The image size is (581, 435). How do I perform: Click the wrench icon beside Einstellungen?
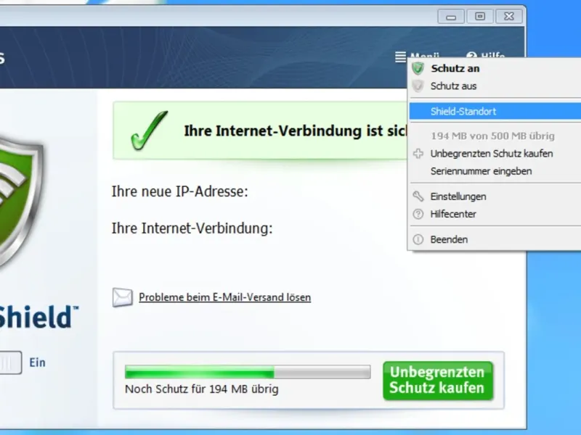tap(418, 196)
